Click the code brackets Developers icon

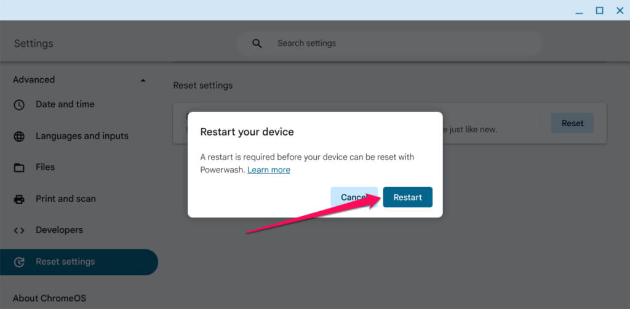tap(19, 230)
